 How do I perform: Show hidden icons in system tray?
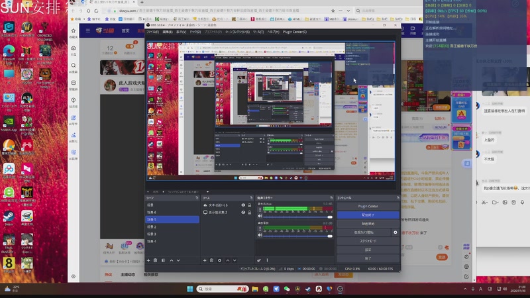465,289
